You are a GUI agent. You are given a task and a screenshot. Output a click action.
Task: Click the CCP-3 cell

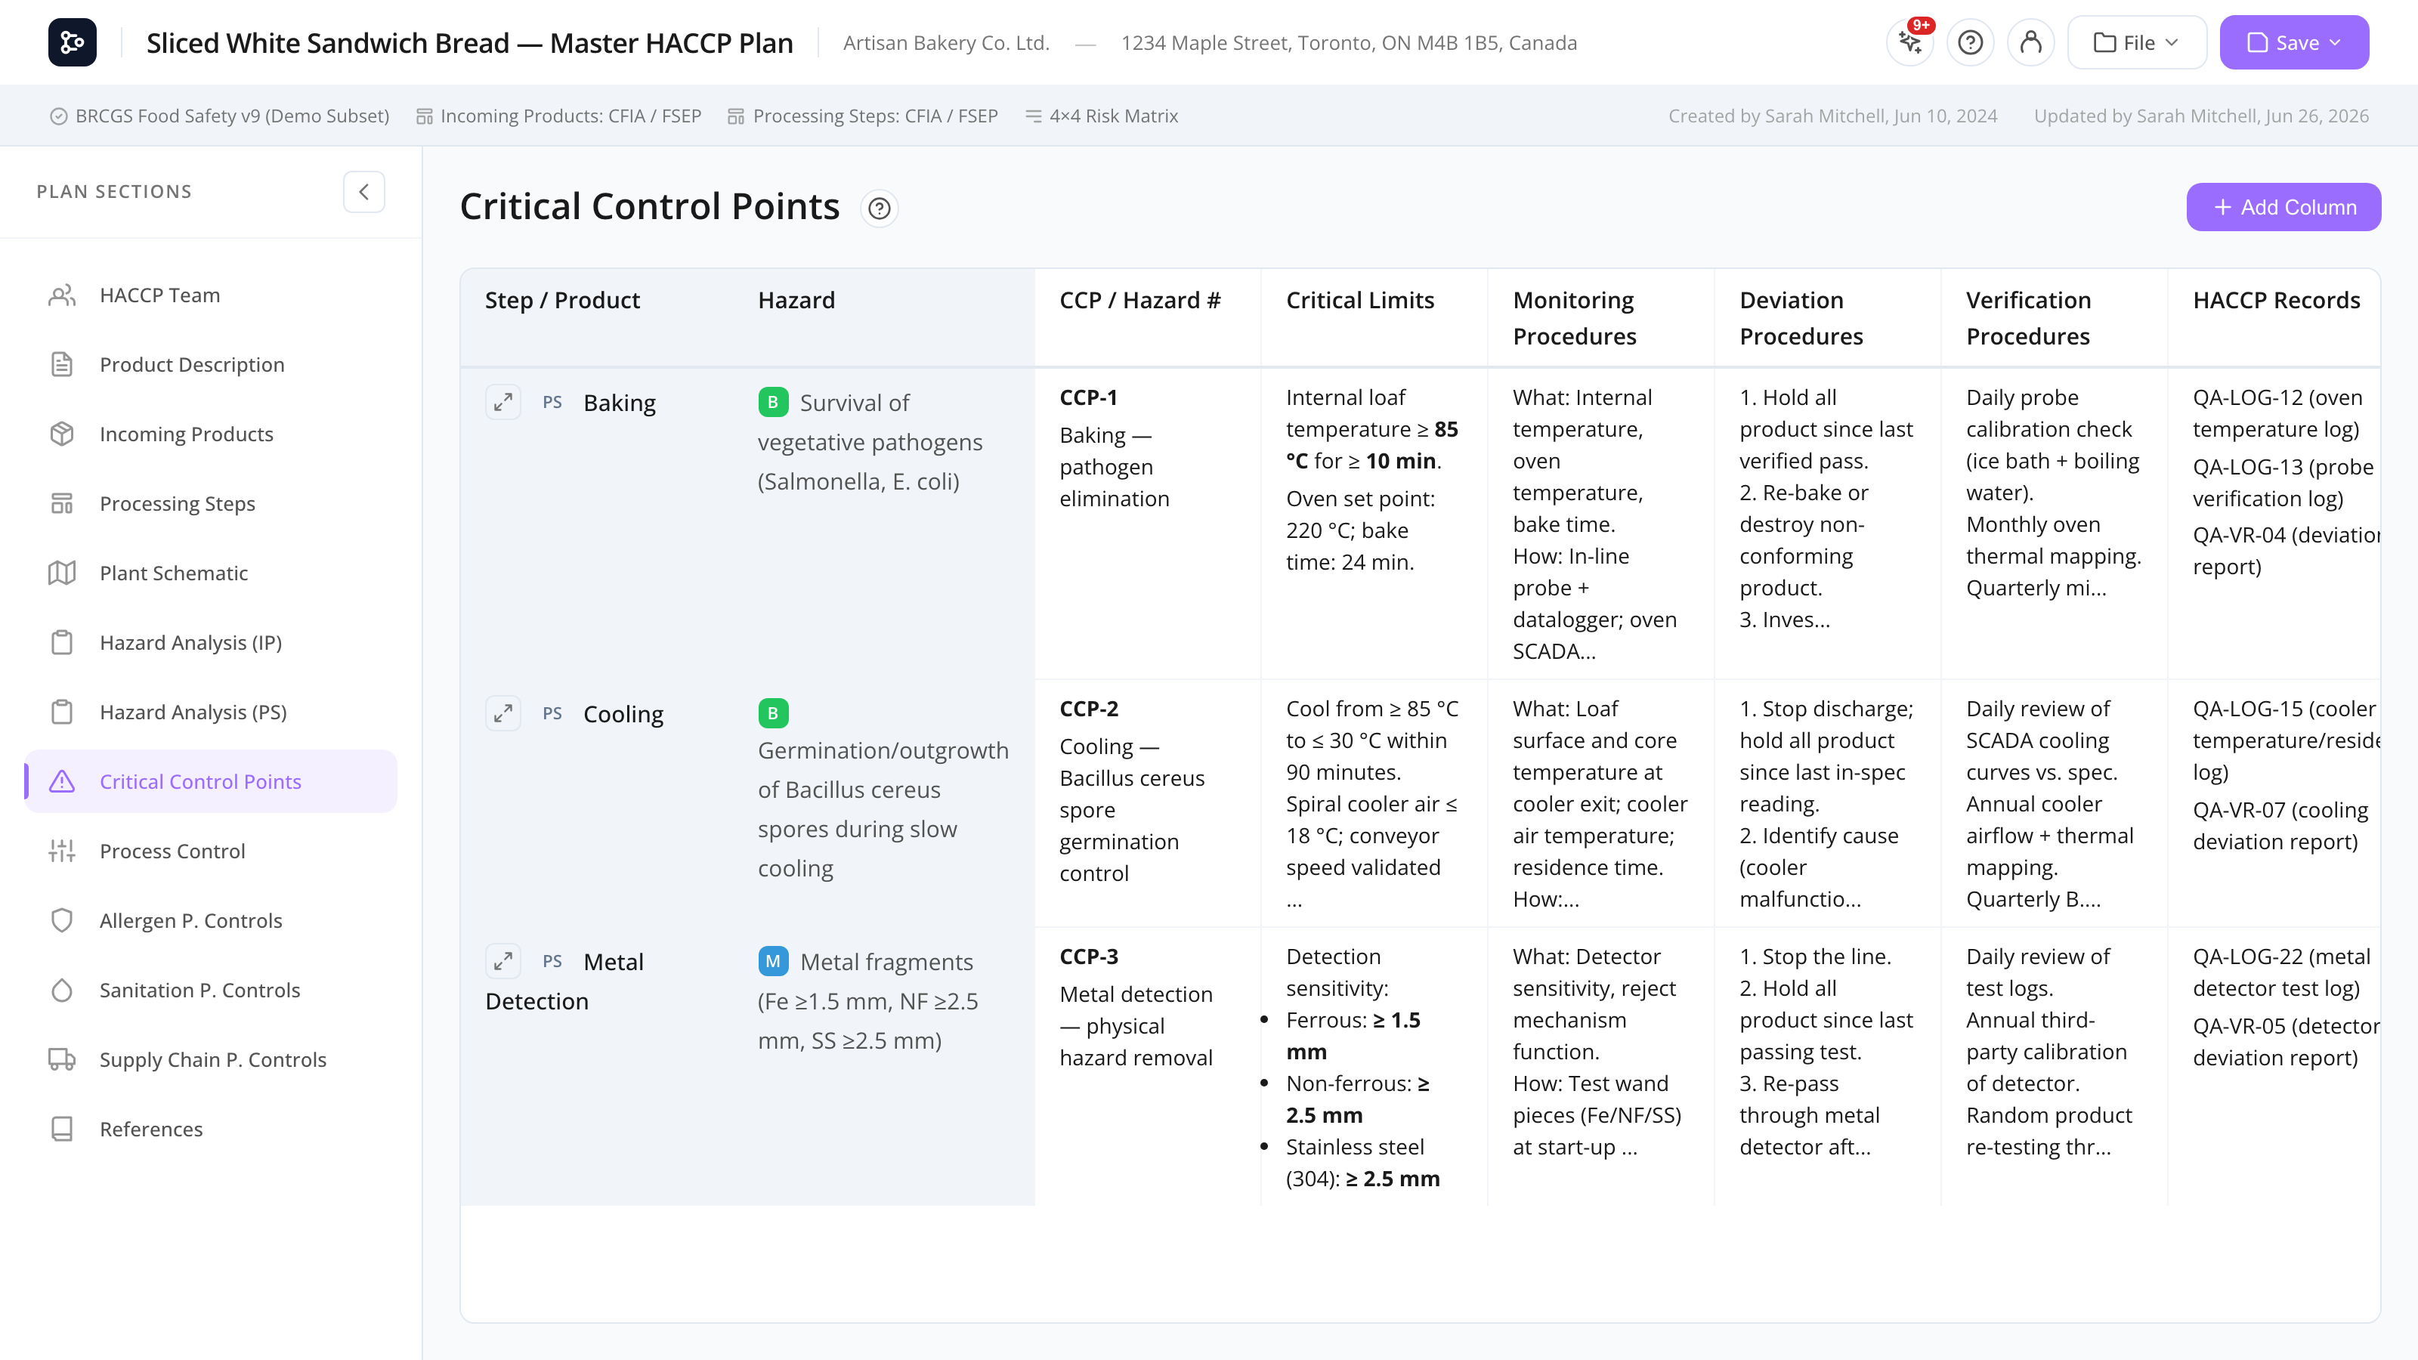point(1147,1066)
